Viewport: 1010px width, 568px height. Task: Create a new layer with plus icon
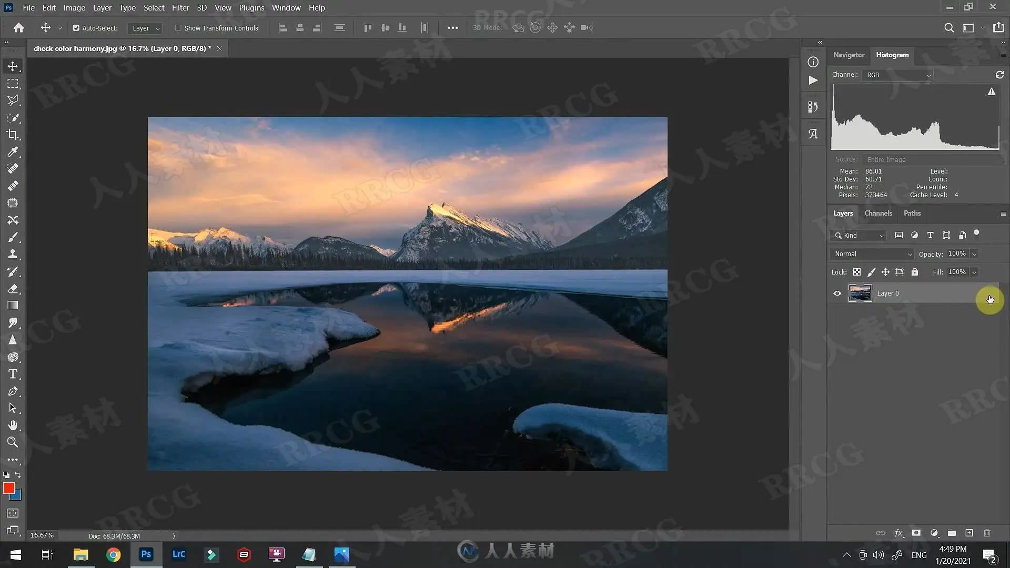pos(969,533)
